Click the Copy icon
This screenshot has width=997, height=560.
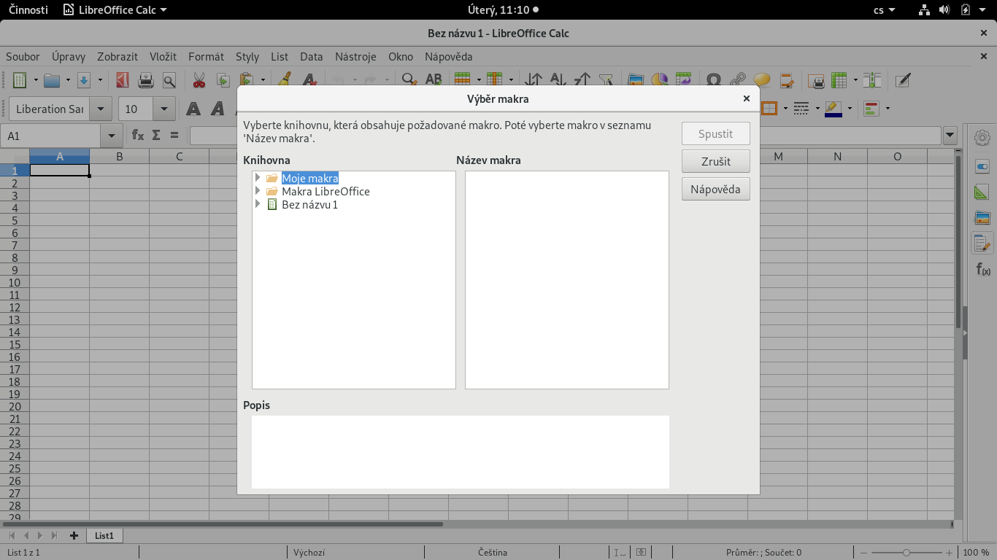point(223,80)
